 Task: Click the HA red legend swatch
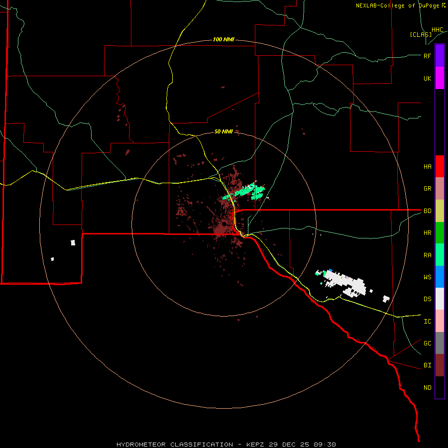coord(440,166)
